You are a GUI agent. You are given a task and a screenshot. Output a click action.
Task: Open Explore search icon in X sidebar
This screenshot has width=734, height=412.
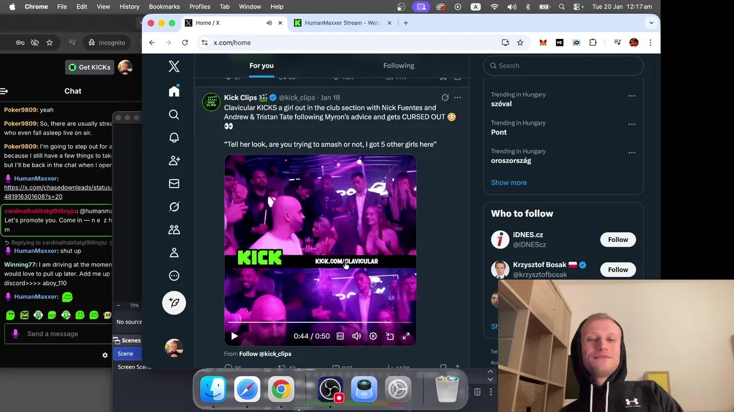click(174, 114)
